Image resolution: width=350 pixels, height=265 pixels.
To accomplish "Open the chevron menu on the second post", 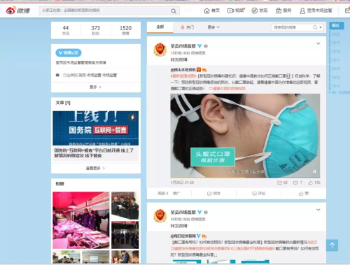I will click(x=318, y=210).
